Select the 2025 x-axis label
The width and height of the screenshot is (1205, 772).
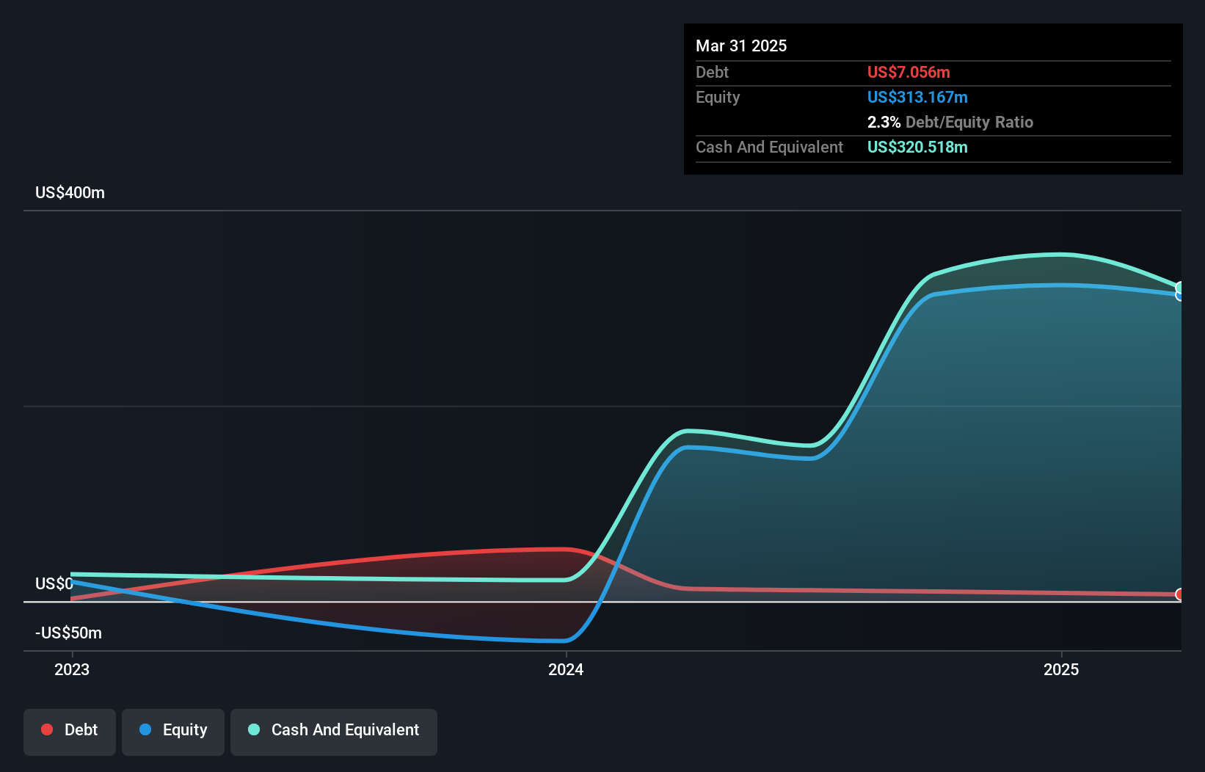pyautogui.click(x=1061, y=669)
